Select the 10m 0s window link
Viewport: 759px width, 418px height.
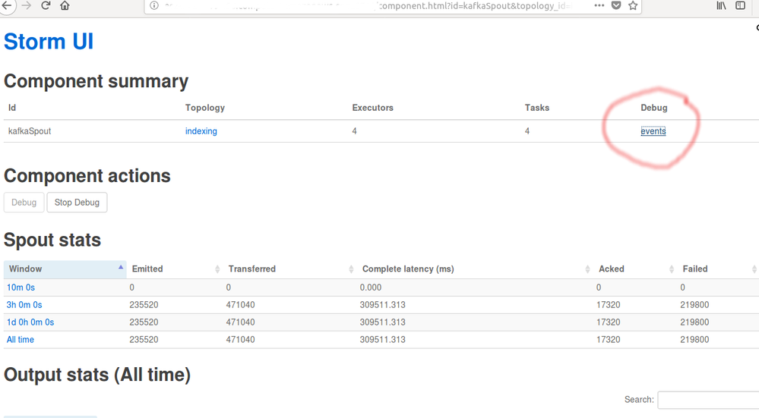(x=21, y=288)
